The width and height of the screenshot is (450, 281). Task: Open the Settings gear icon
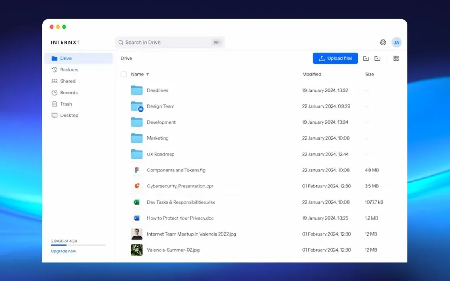coord(382,42)
